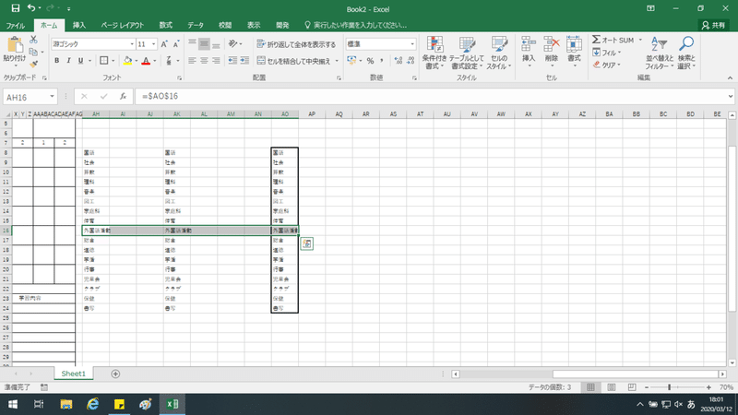Viewport: 738px width, 415px height.
Task: Decrease font size with the small A
Action: (x=175, y=44)
